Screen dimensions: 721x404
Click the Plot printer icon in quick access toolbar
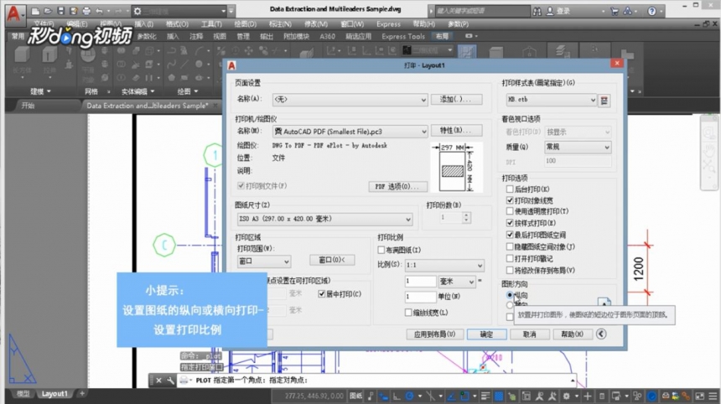86,11
